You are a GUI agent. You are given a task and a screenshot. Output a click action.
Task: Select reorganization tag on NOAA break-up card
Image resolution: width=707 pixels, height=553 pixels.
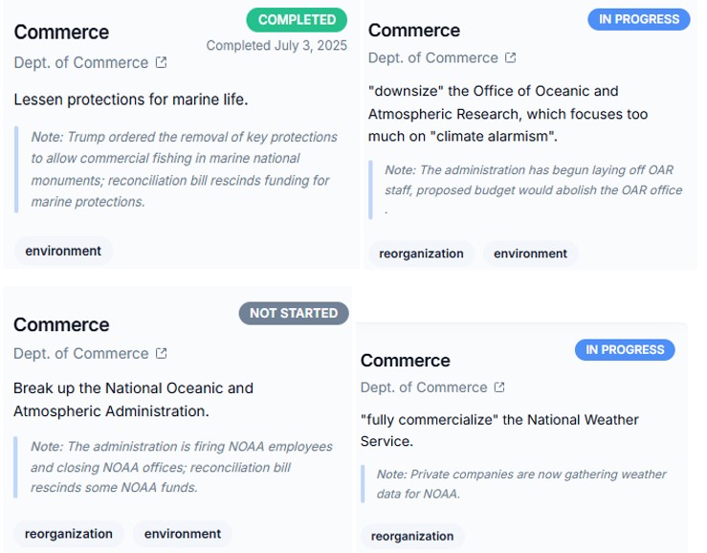point(69,534)
